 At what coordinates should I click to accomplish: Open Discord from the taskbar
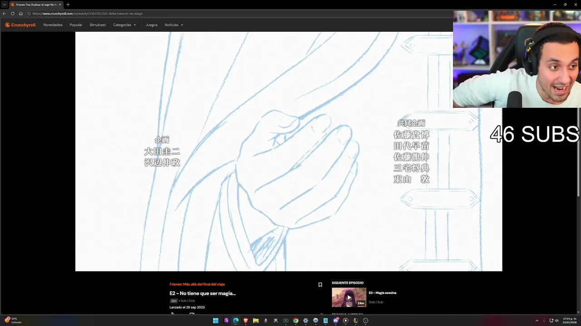(335, 321)
